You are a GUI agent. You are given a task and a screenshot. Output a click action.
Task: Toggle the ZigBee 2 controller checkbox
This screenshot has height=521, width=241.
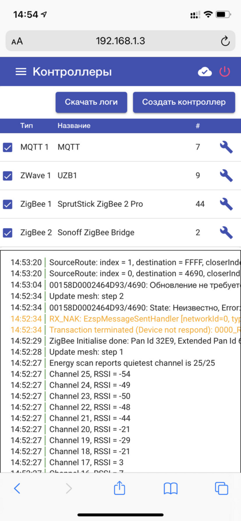pos(8,232)
